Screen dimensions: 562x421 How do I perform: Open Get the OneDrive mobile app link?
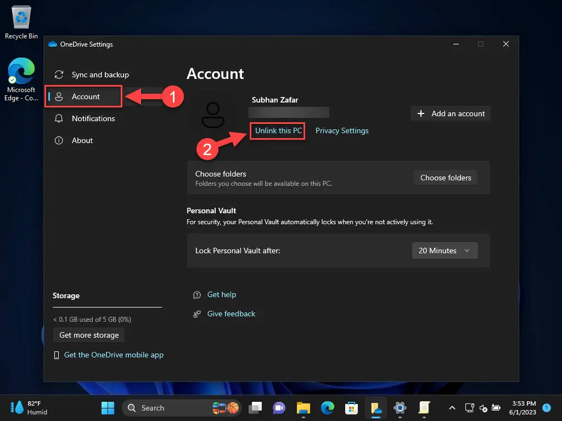(x=114, y=355)
